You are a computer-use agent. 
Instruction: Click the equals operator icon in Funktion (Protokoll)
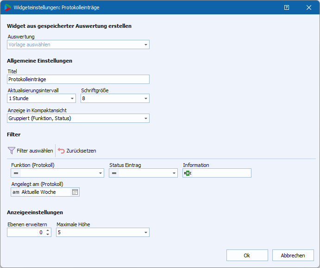[x=15, y=173]
